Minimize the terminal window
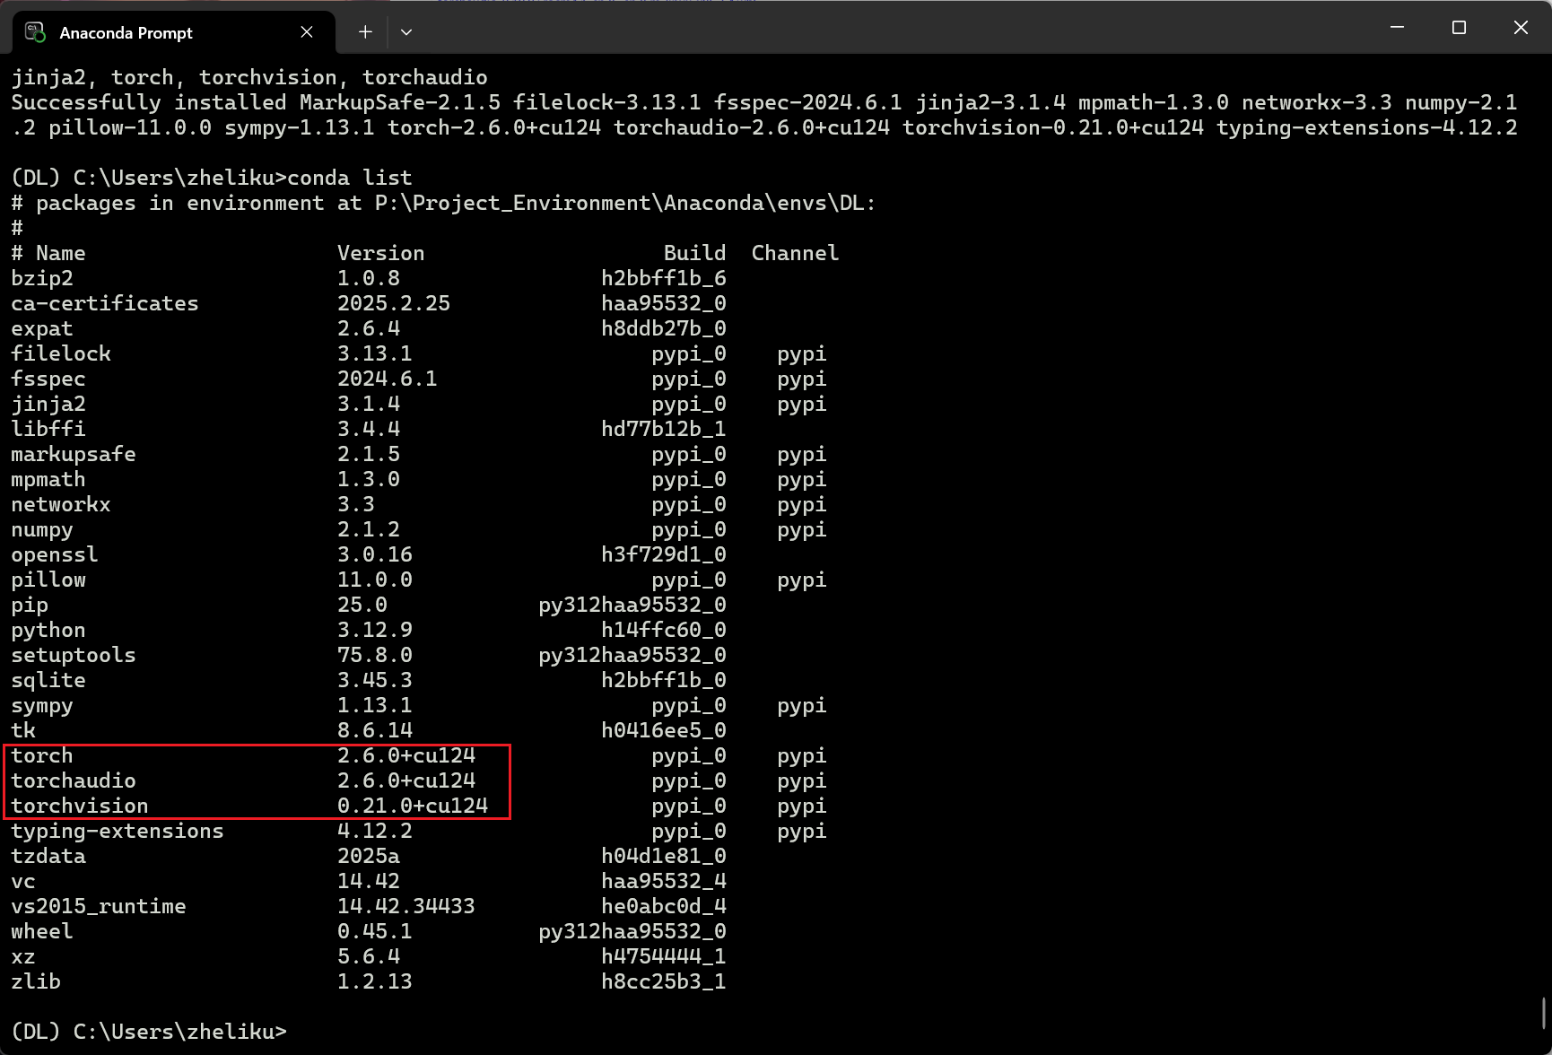 [x=1397, y=28]
